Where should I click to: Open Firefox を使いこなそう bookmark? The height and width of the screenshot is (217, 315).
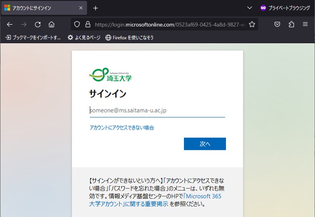point(129,38)
